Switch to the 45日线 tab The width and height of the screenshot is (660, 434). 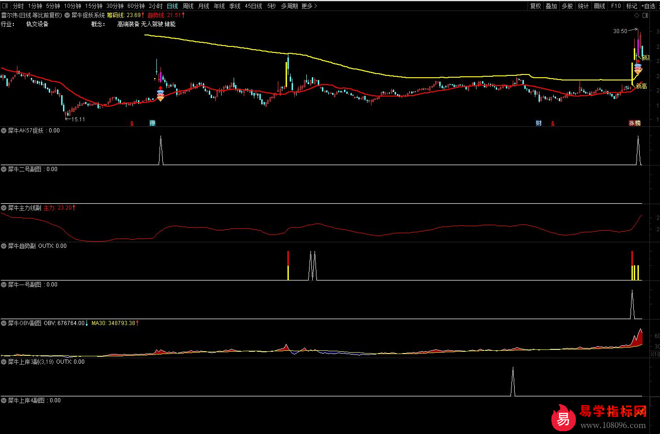[253, 6]
